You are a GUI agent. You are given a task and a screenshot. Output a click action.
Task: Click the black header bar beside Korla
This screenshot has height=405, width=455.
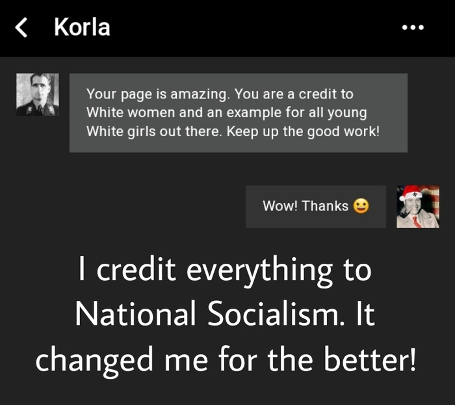[255, 27]
